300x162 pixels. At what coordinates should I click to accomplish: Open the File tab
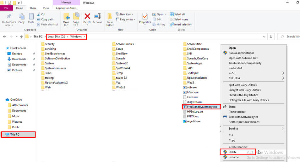7,8
